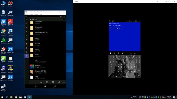This screenshot has height=99, width=177.
Task: Select the xdep file in the list
Action: pos(47,78)
